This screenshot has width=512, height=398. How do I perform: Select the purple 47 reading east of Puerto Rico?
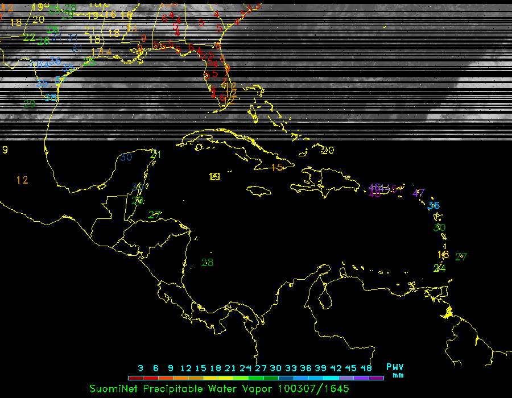pos(419,193)
